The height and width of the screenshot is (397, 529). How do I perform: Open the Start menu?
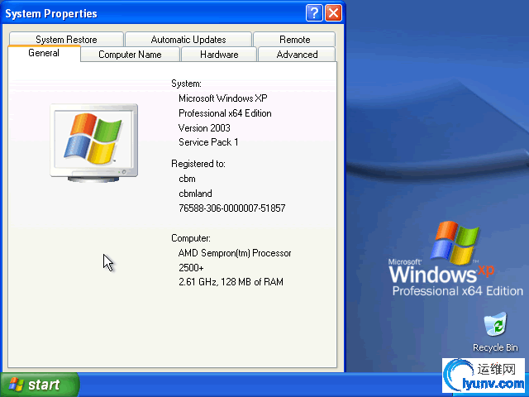[40, 385]
